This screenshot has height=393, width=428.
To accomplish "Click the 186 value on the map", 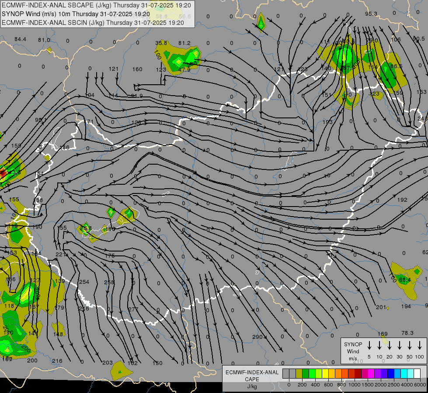I will (64, 148).
